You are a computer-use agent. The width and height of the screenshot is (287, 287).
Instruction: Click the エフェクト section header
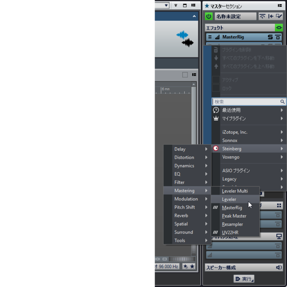click(240, 28)
